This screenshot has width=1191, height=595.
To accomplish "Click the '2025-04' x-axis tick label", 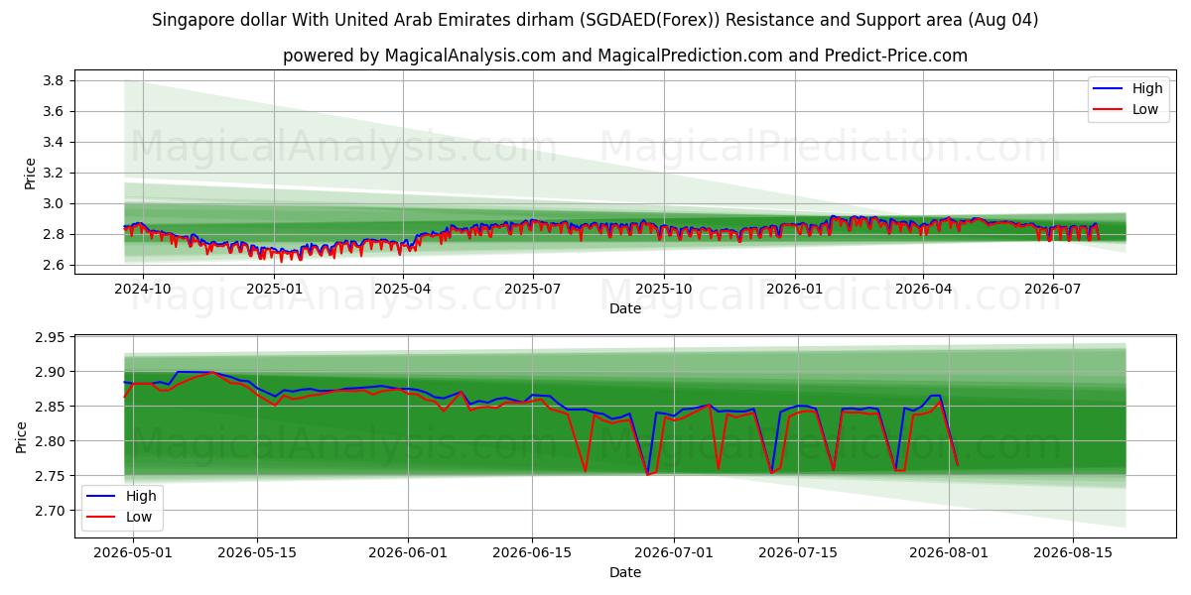I will tap(403, 289).
